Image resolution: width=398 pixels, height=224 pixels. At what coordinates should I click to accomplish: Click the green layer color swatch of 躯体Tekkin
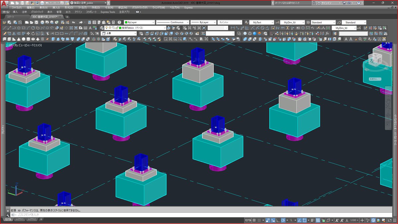[x=120, y=28]
